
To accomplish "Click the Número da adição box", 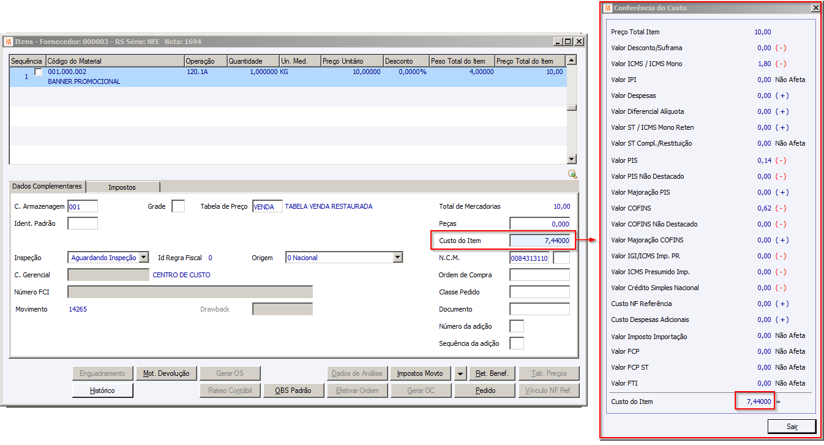I will click(x=517, y=326).
